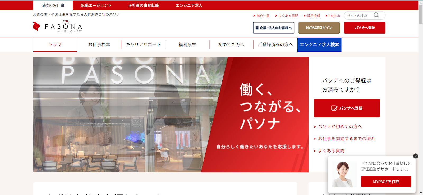
Task: Click the MYPAGEログイン button
Action: click(319, 28)
